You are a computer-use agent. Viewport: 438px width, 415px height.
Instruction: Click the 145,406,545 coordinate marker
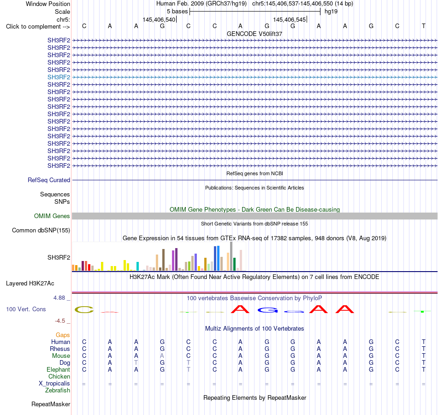point(290,19)
